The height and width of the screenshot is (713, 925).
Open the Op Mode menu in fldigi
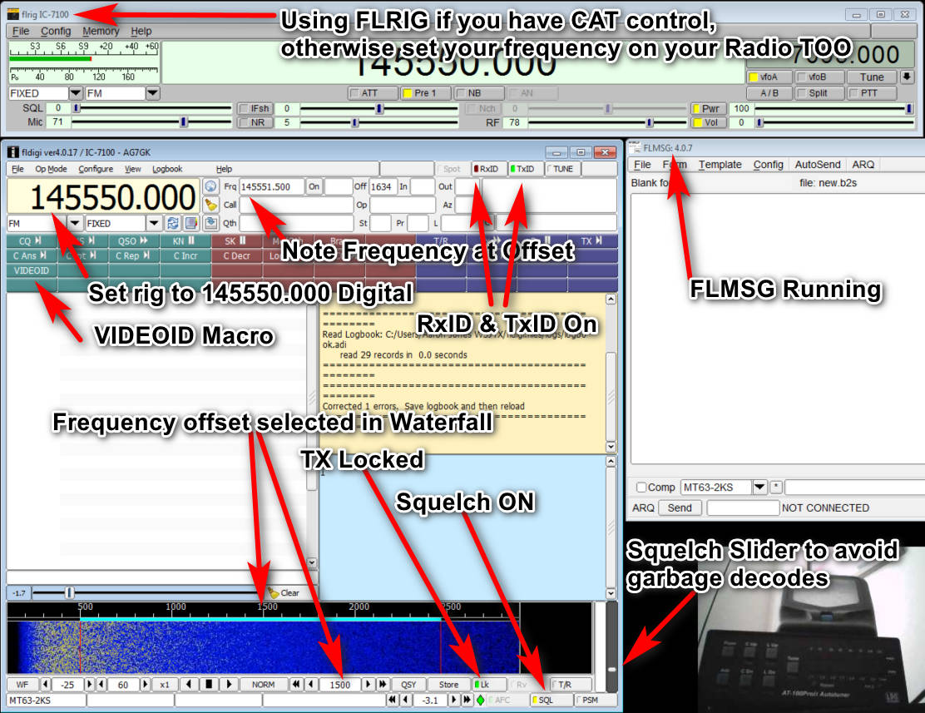51,169
